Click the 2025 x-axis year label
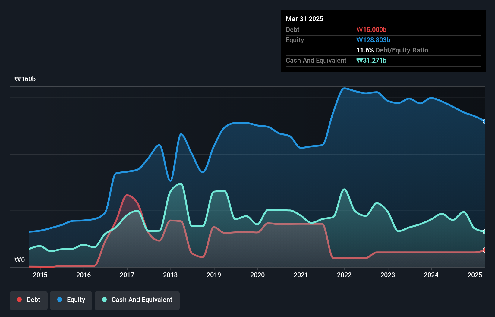Image resolution: width=495 pixels, height=317 pixels. (x=475, y=275)
